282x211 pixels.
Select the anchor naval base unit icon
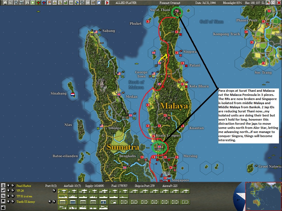pyautogui.click(x=104, y=202)
